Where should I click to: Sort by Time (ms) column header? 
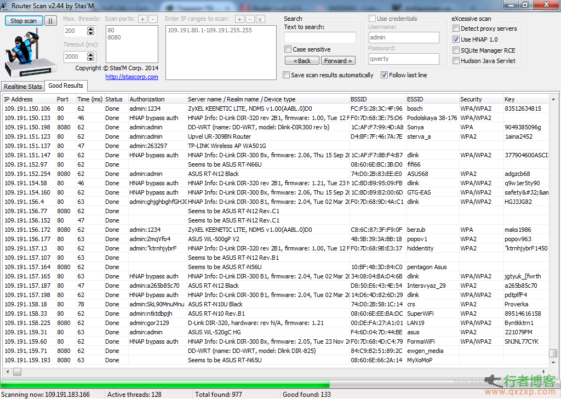click(x=90, y=99)
